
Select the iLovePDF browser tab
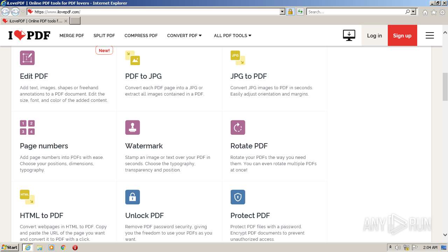35,21
